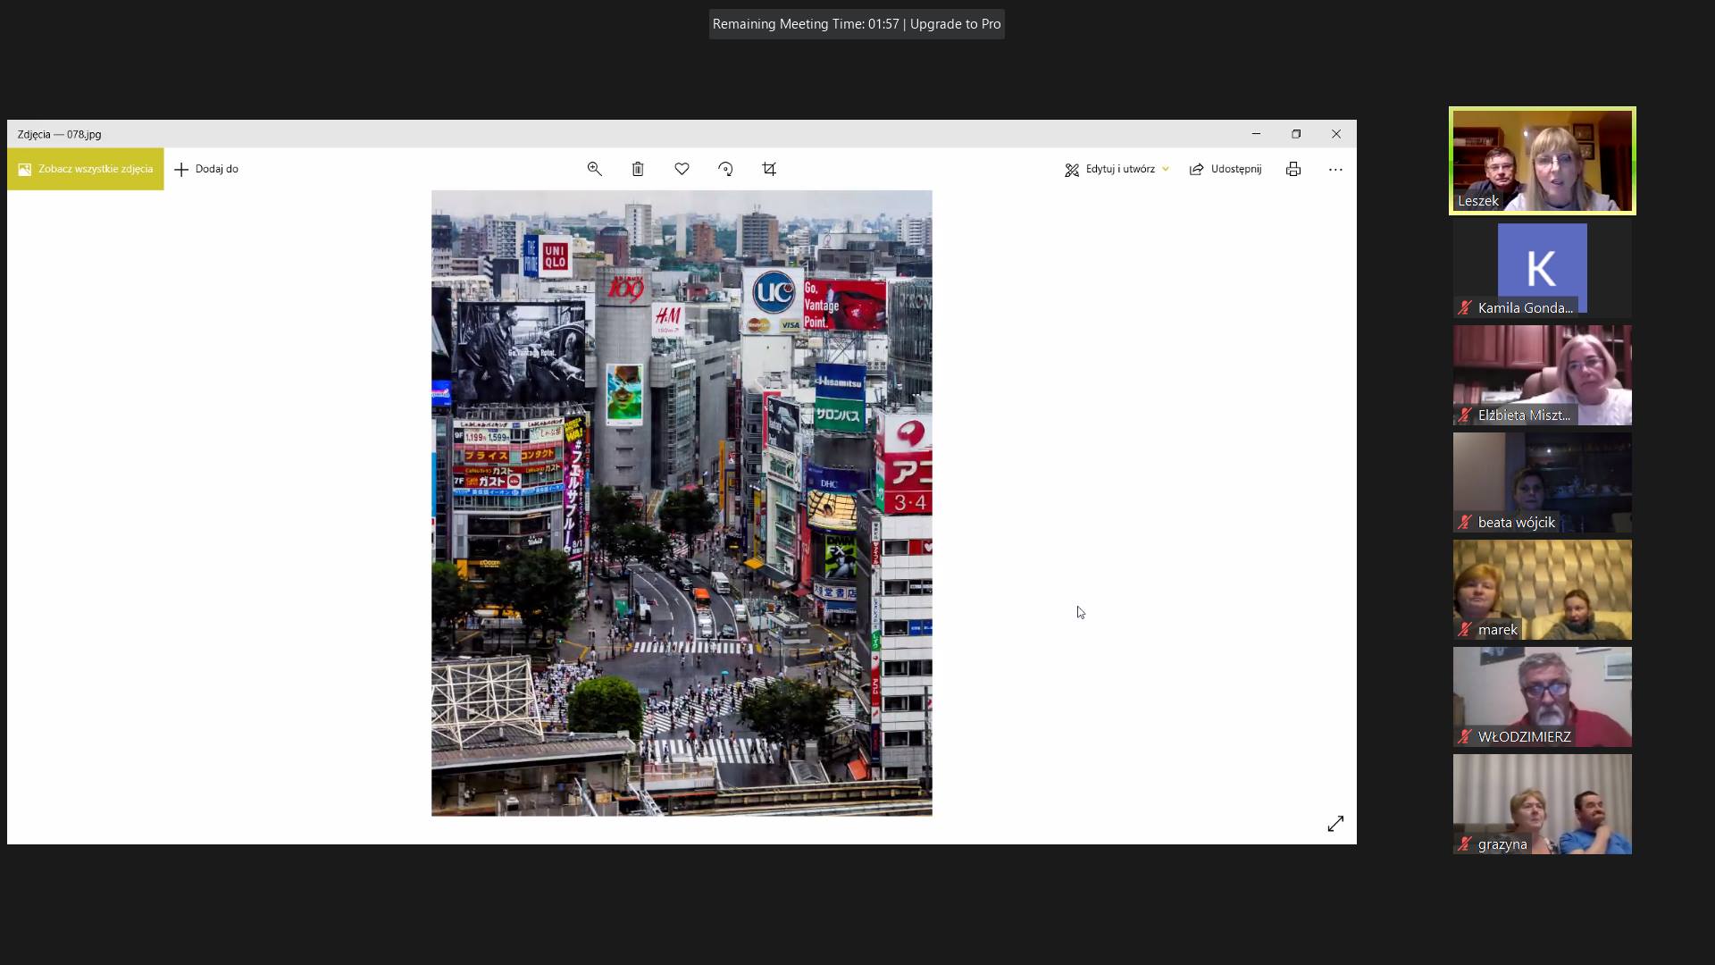Enter fullscreen using the diagonal arrows icon
This screenshot has height=965, width=1715.
pyautogui.click(x=1335, y=824)
